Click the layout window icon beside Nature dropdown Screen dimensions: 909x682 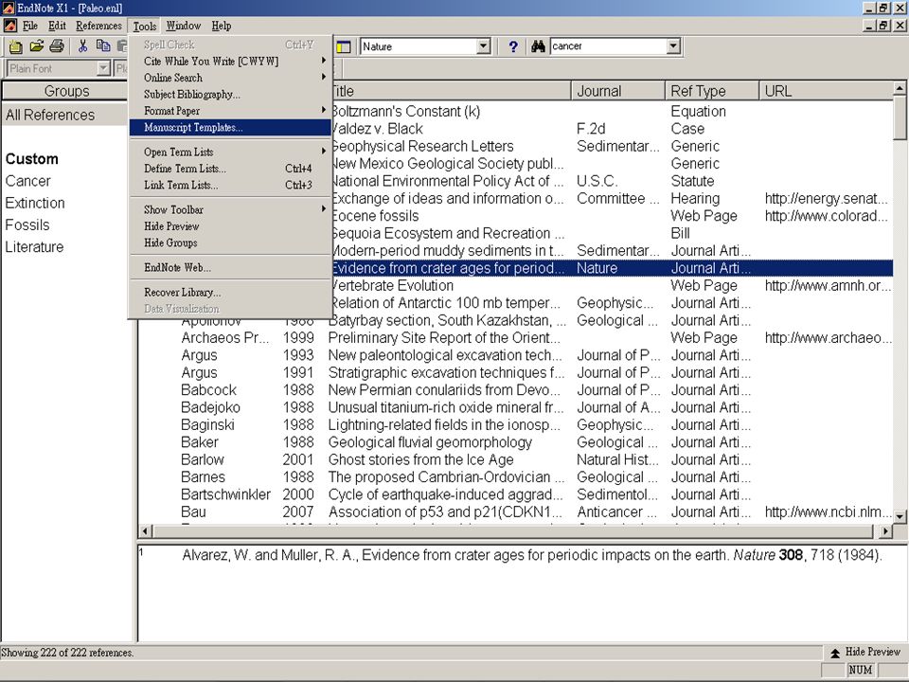344,46
